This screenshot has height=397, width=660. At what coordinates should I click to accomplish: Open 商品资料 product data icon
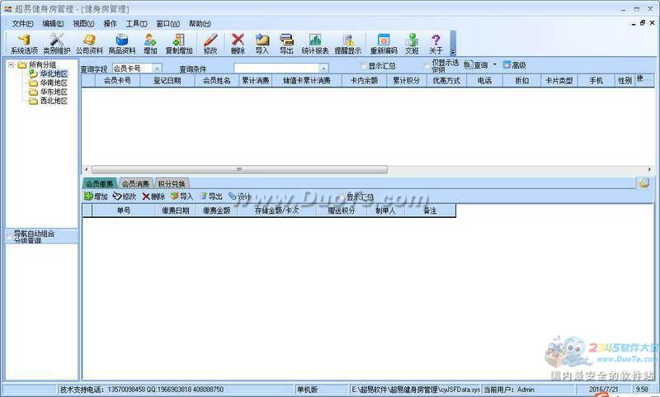click(122, 44)
